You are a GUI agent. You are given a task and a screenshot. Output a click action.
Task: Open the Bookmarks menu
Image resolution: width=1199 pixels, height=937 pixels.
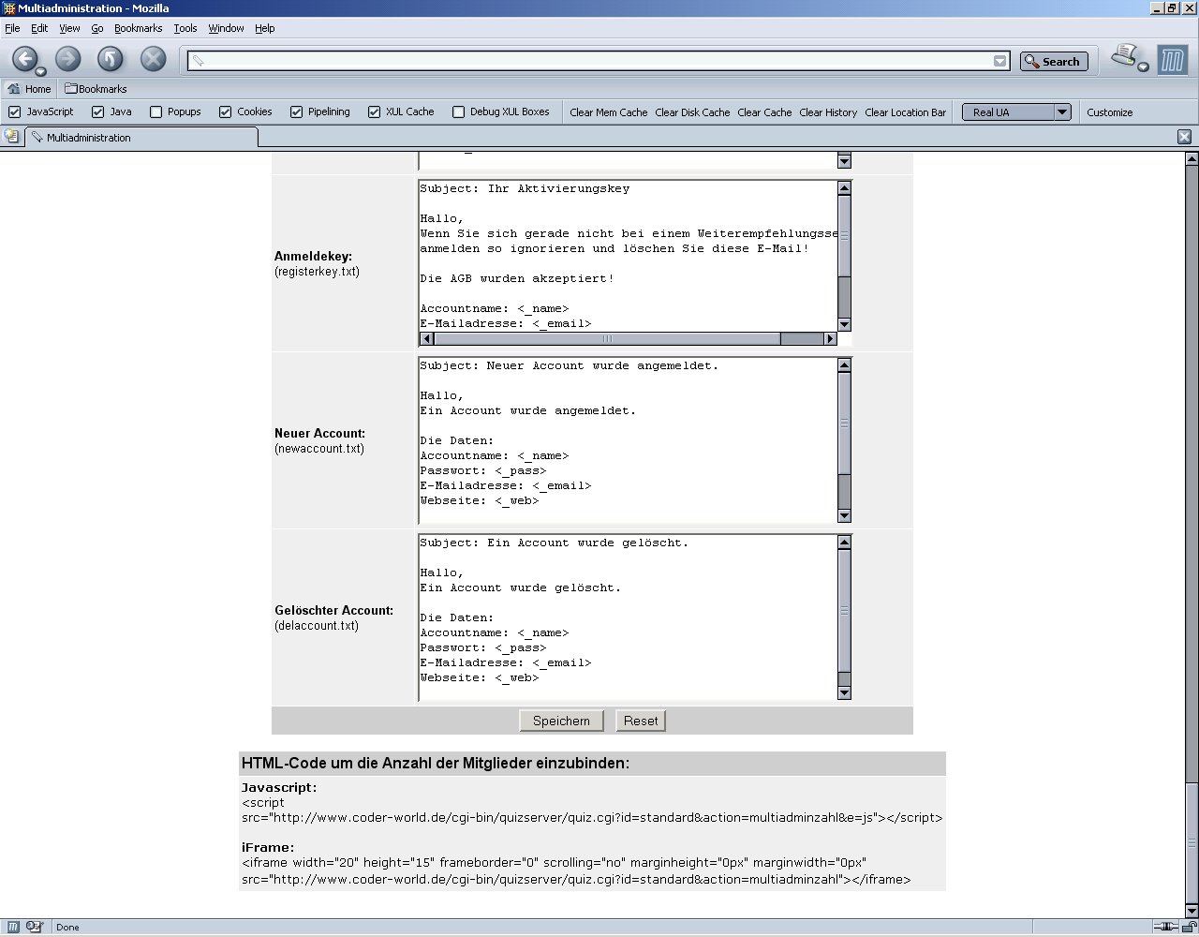click(x=139, y=28)
